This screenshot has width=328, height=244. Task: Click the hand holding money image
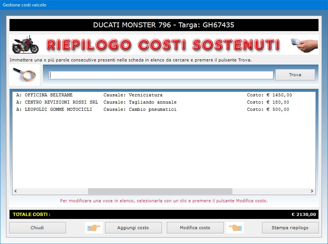[304, 45]
